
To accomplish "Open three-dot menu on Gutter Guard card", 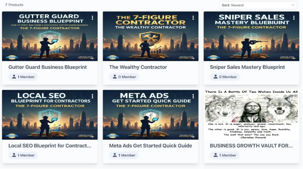I will [x=92, y=18].
